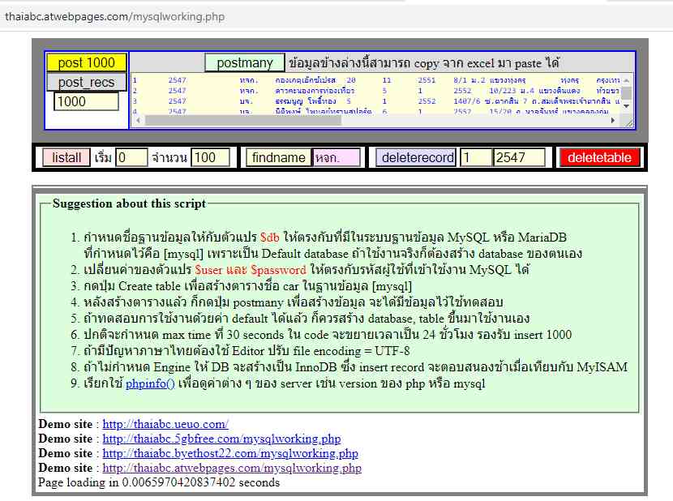Open the thaiabc.ueuo.com demo site link
The width and height of the screenshot is (673, 501).
pos(165,424)
